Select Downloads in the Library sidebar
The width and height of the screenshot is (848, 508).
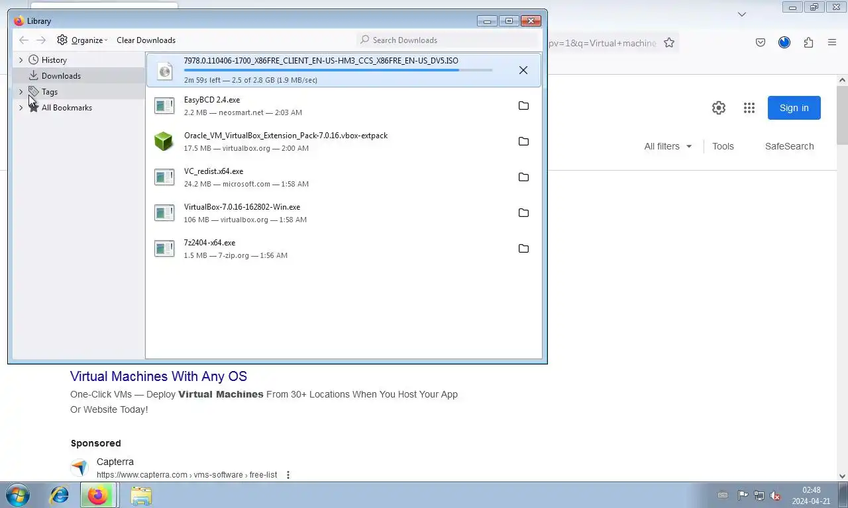point(61,76)
